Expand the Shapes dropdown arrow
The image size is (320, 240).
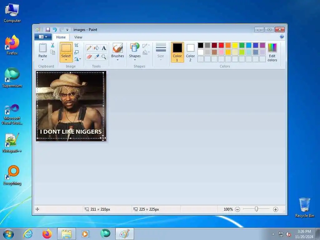[x=135, y=60]
